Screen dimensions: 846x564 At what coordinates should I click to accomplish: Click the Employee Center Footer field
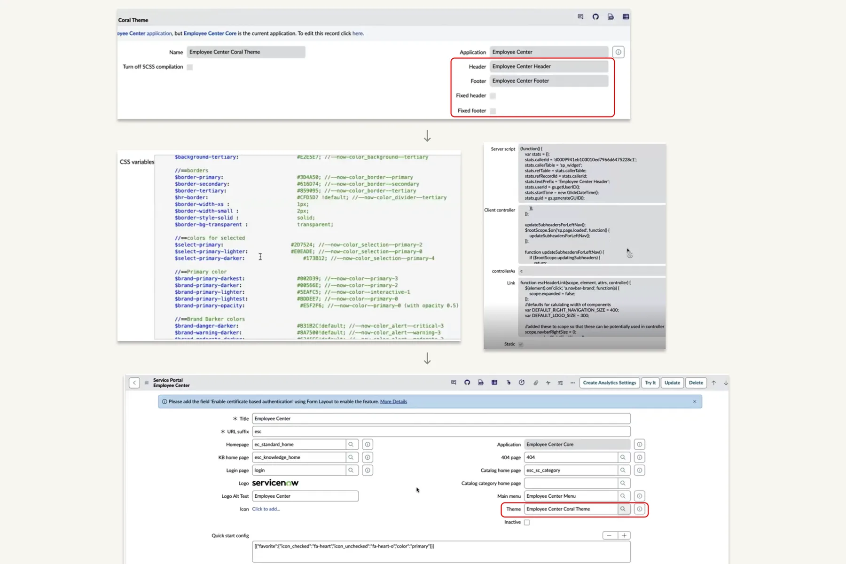click(549, 81)
